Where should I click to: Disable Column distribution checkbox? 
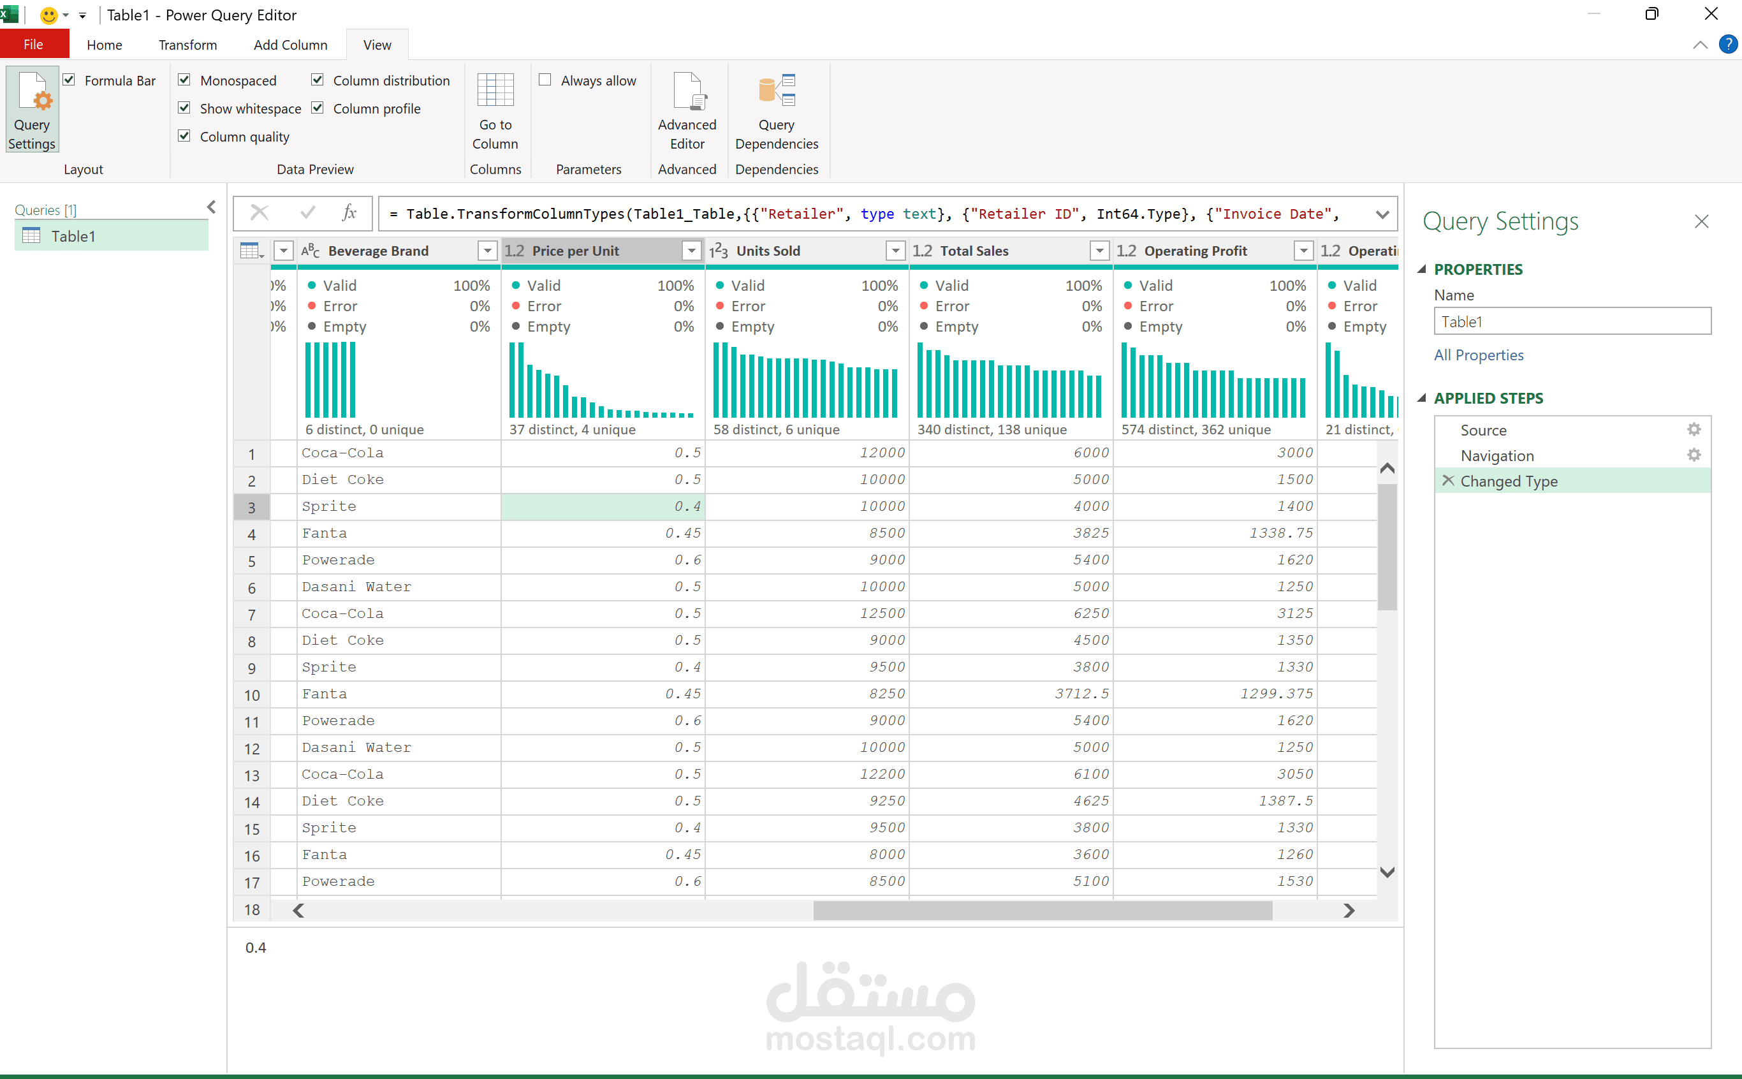pos(318,80)
